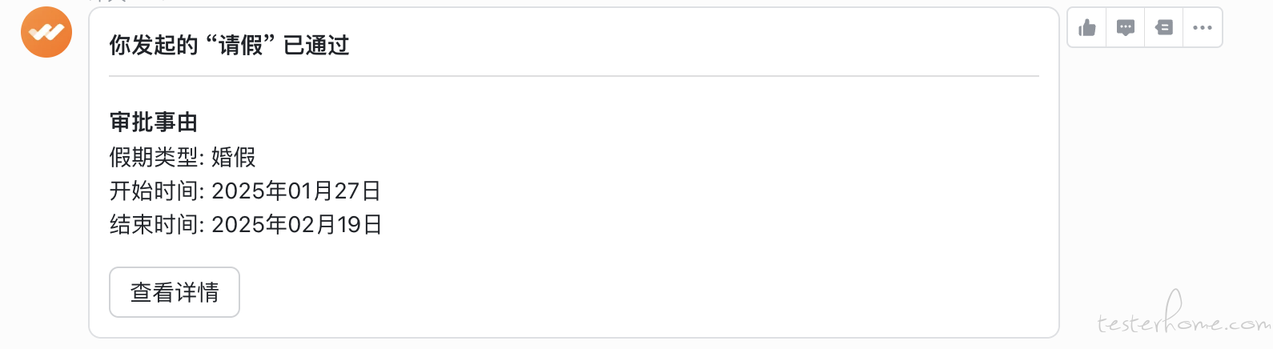Open the three-dot more actions menu

(1203, 28)
